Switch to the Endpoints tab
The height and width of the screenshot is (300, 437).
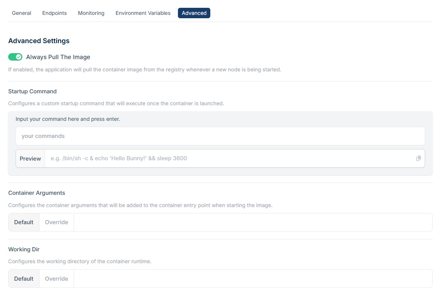pos(54,13)
